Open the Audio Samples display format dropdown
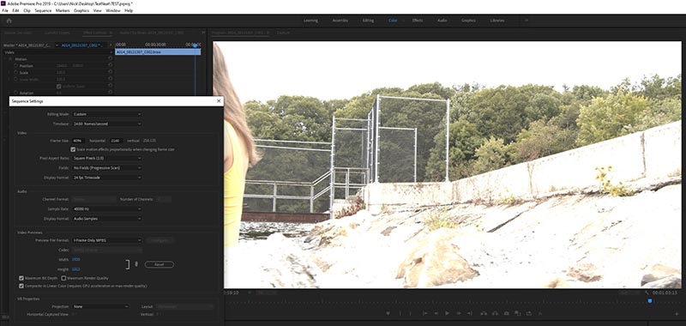Image resolution: width=686 pixels, height=326 pixels. (106, 219)
